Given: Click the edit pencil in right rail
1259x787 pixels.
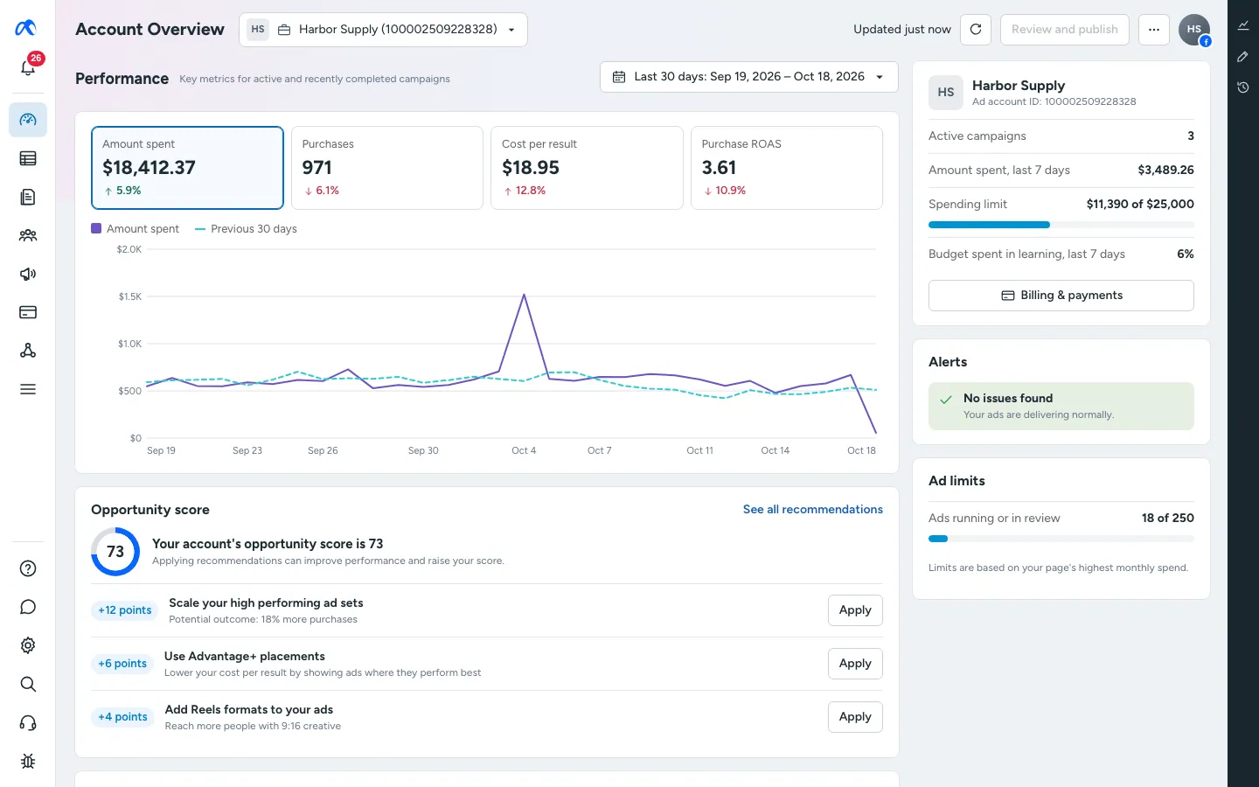Looking at the screenshot, I should click(1243, 57).
